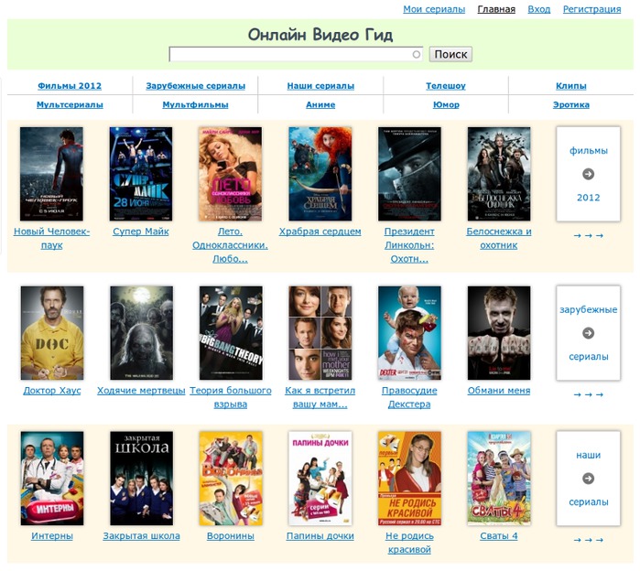
Task: Focus the search input field
Action: coord(296,54)
